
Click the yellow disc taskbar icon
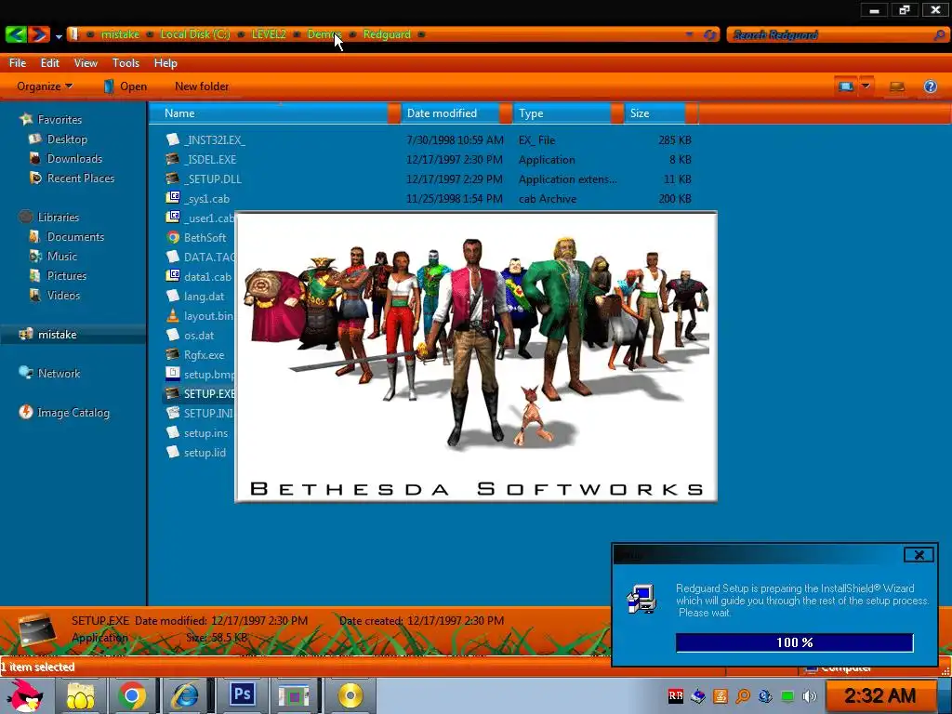click(350, 695)
